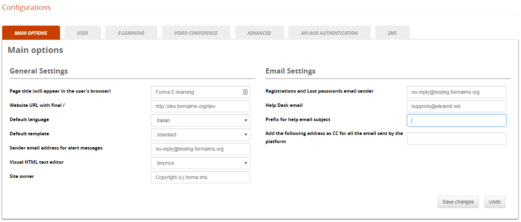Focus the CC address field for platform emails
This screenshot has height=222, width=521.
point(456,138)
